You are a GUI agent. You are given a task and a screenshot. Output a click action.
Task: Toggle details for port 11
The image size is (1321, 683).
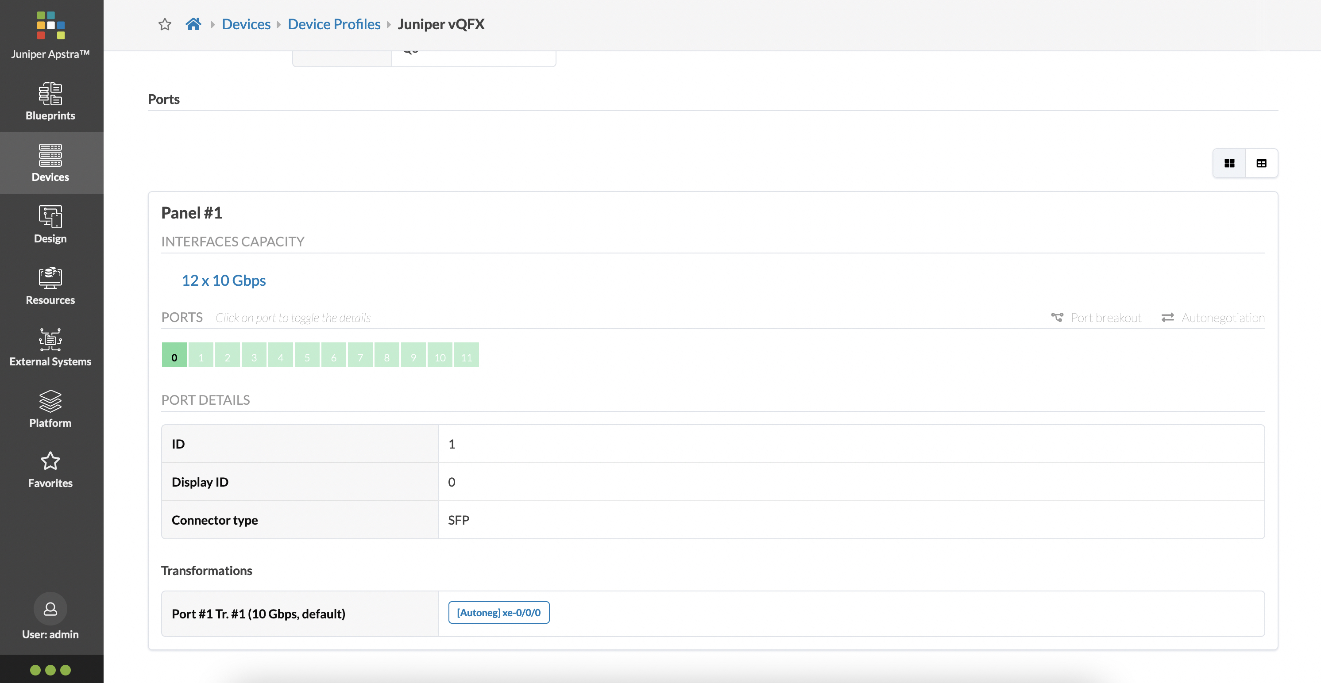[x=467, y=355]
